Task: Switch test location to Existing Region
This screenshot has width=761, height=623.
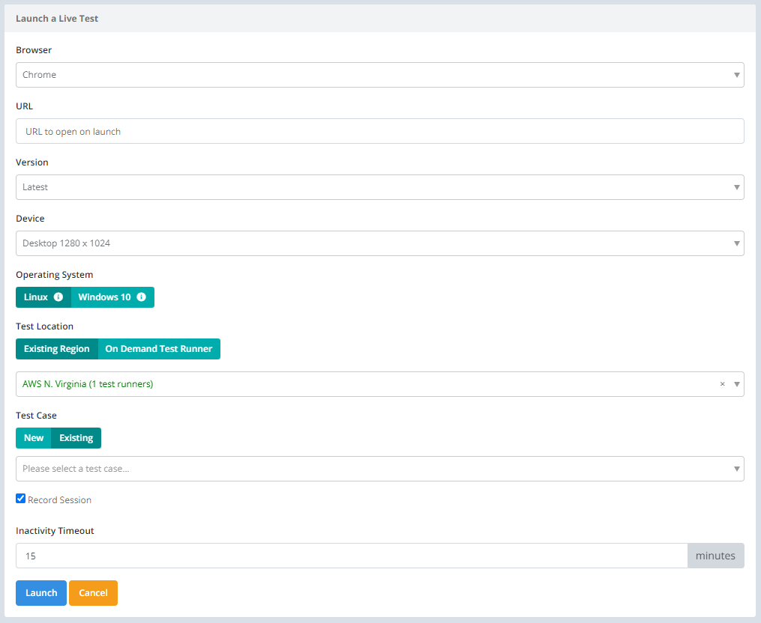Action: (x=57, y=349)
